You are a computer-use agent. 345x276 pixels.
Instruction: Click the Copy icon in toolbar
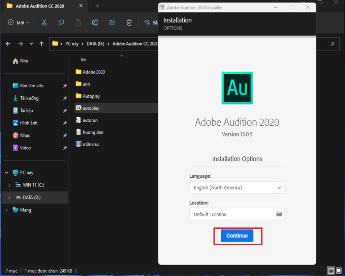[x=61, y=23]
